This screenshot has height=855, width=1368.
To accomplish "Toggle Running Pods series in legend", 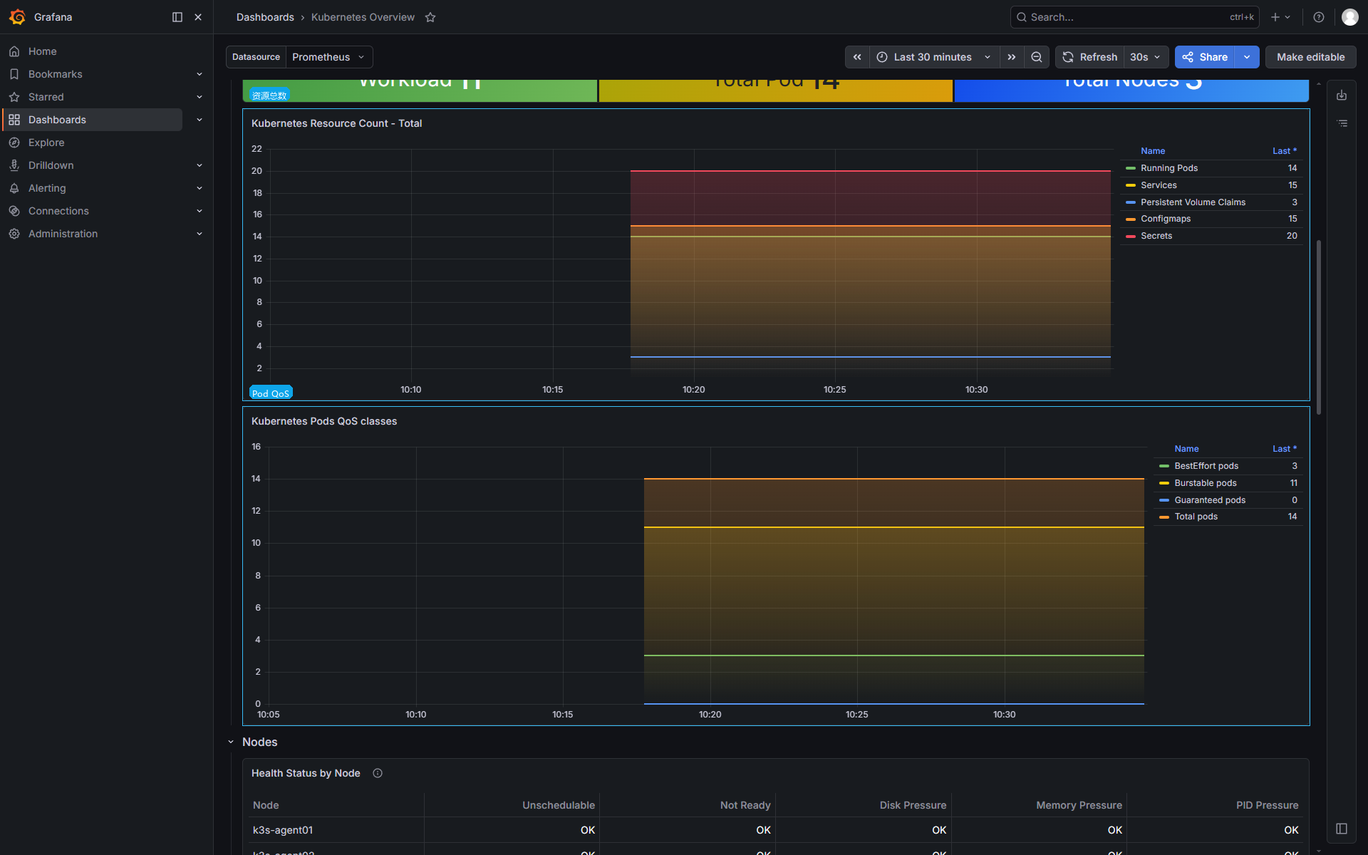I will tap(1169, 168).
